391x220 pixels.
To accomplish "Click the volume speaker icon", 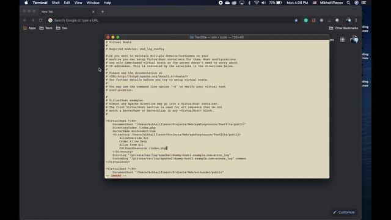I will 263,2.
